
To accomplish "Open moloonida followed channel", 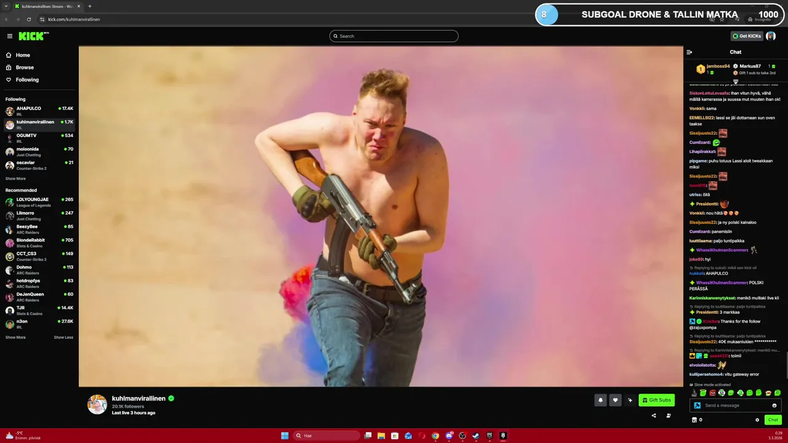I will pyautogui.click(x=39, y=151).
